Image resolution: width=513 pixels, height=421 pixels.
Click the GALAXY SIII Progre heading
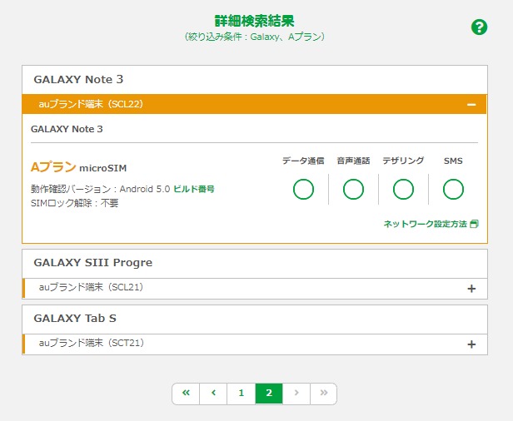click(93, 263)
